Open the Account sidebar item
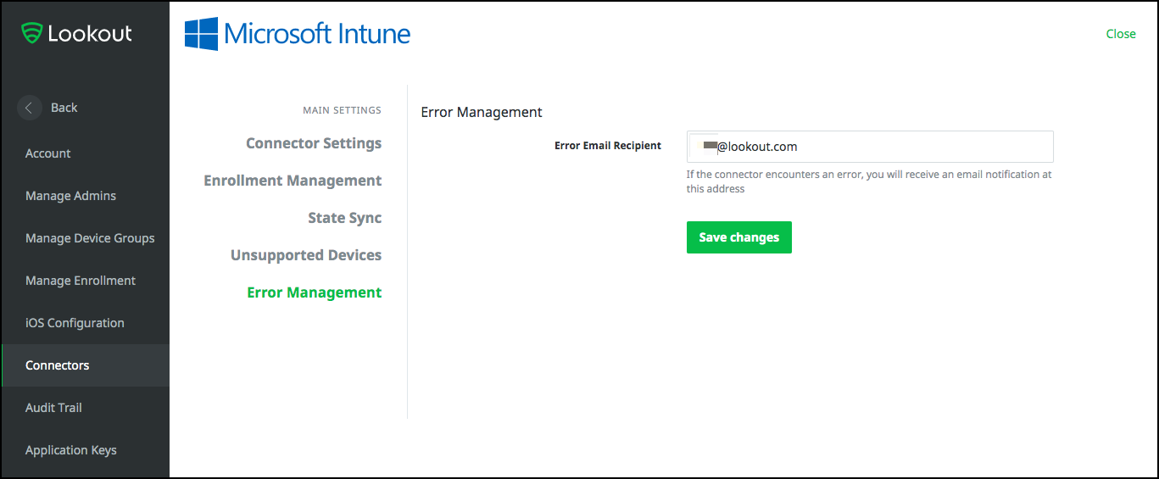The height and width of the screenshot is (479, 1159). click(48, 153)
